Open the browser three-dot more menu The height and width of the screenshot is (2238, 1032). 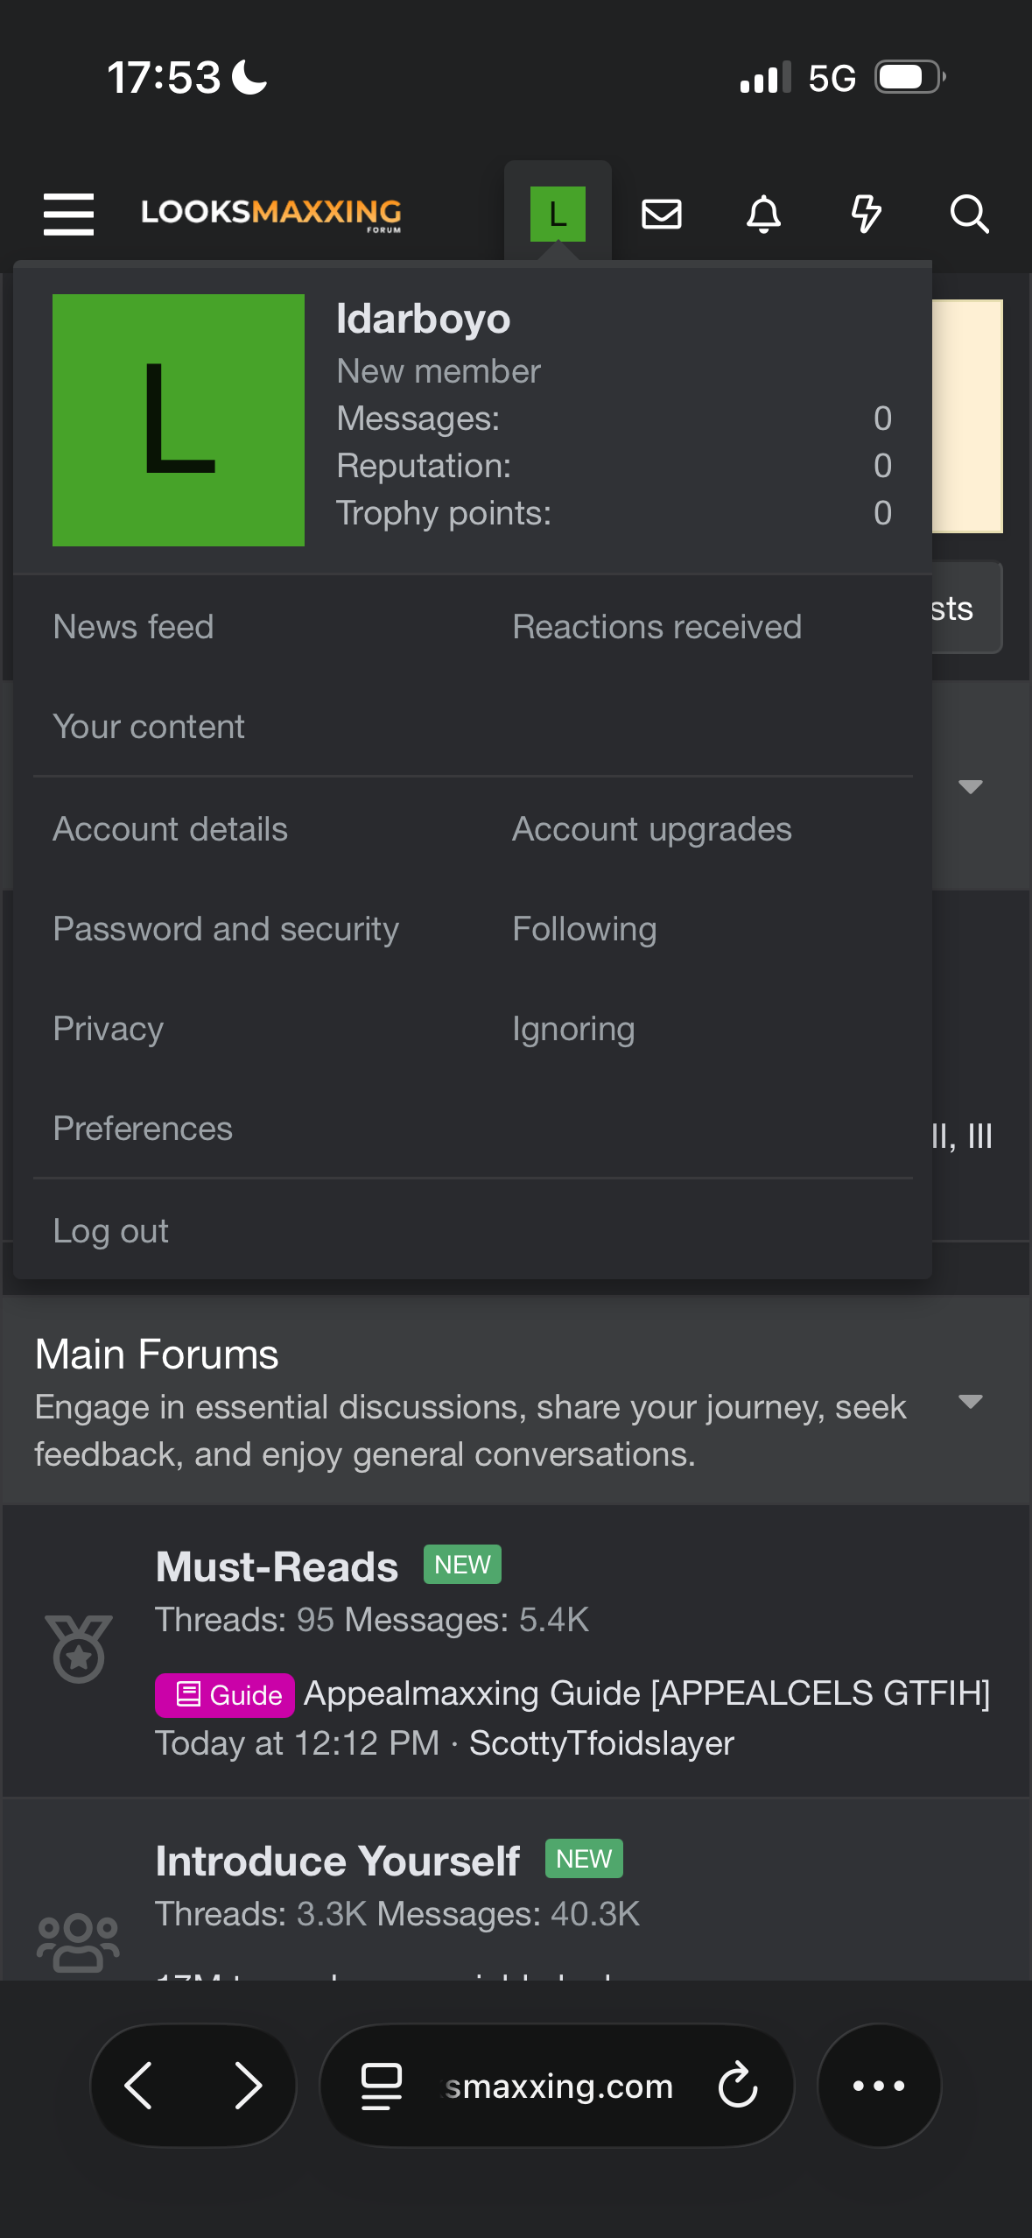pyautogui.click(x=879, y=2086)
